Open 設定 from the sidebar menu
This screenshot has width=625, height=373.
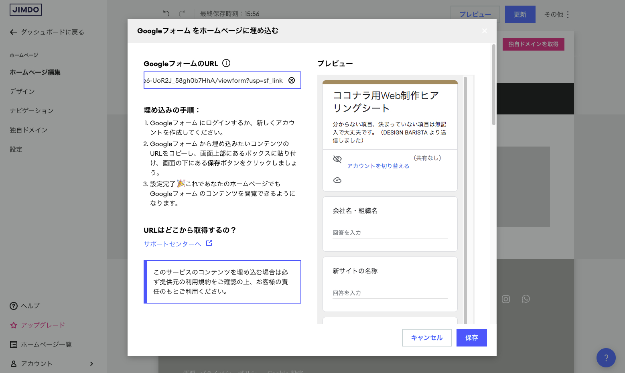16,149
